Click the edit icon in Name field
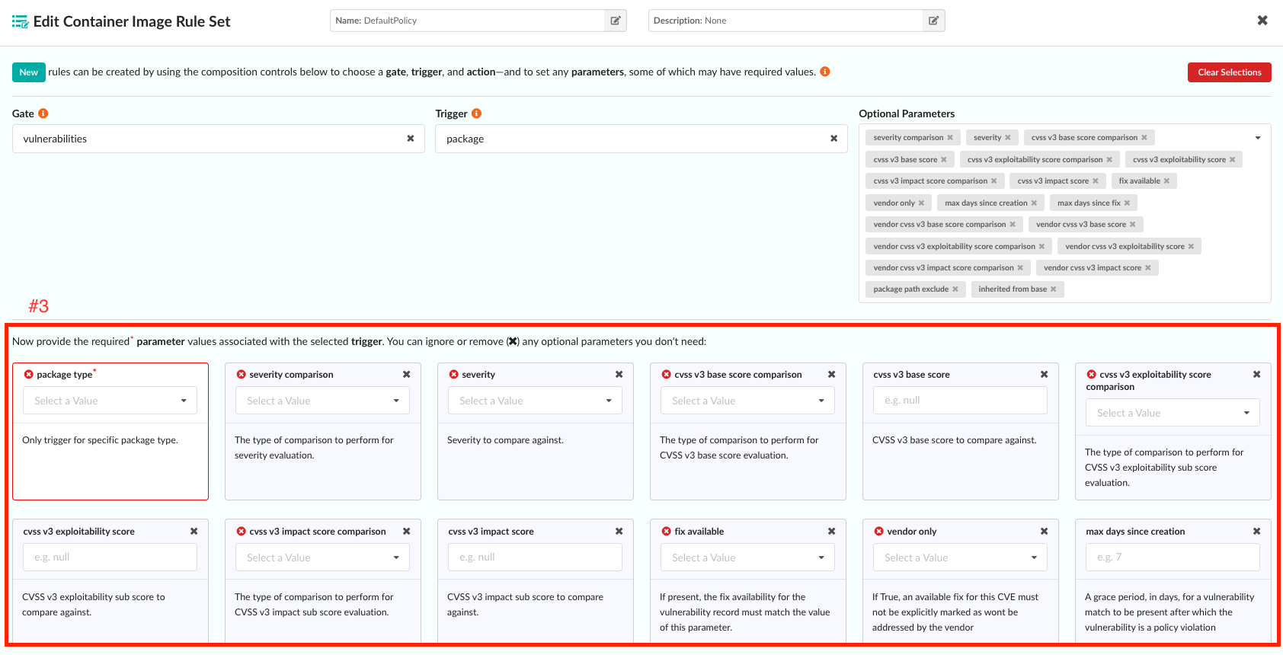The height and width of the screenshot is (655, 1283). [x=616, y=21]
